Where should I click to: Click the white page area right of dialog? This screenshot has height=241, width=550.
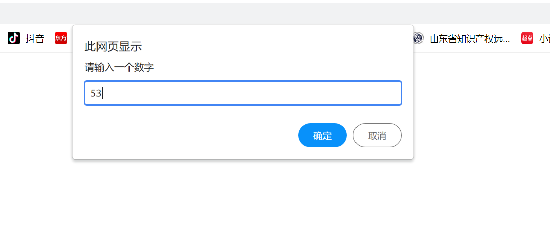482,127
